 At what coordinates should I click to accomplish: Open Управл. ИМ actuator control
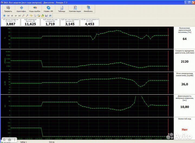[x=48, y=9]
